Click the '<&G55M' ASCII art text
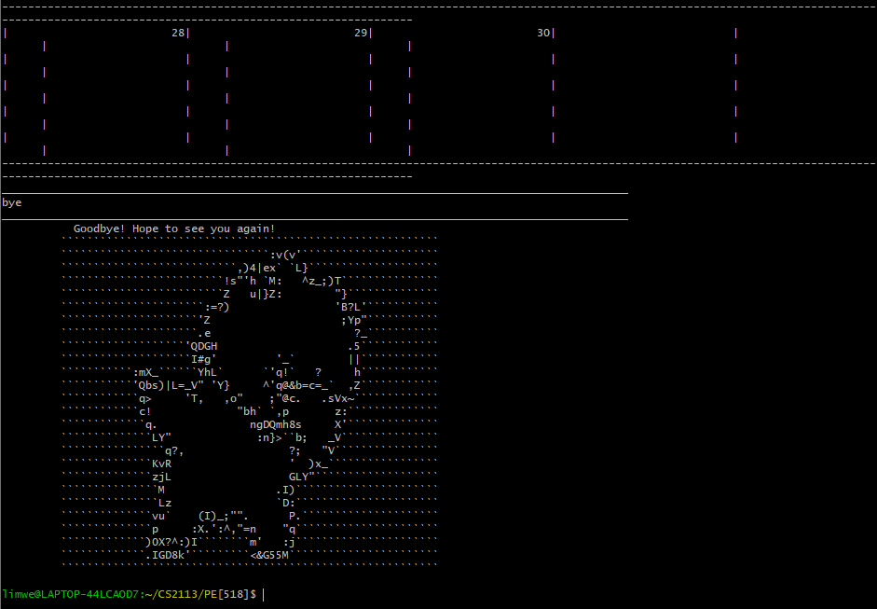Screen dimensions: 877x609 pos(269,555)
